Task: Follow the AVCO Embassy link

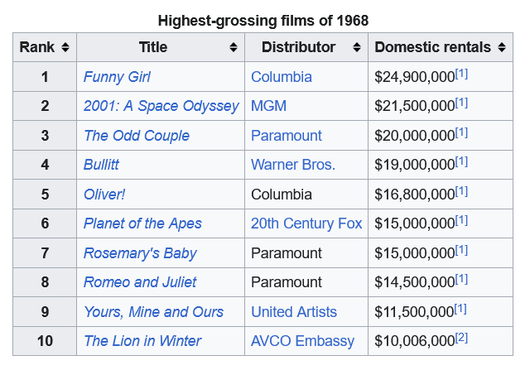Action: tap(302, 341)
